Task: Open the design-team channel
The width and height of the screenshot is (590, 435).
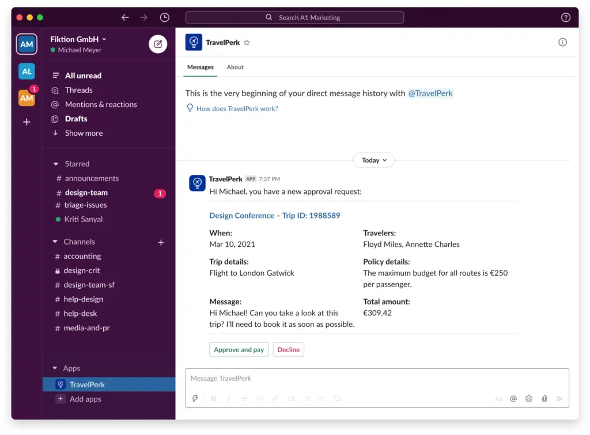Action: pyautogui.click(x=86, y=193)
